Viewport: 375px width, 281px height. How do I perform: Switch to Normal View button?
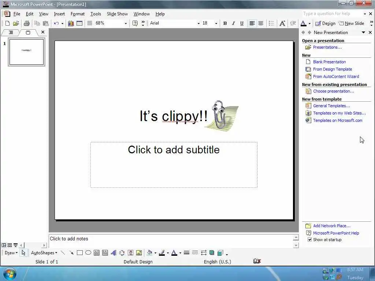4,245
